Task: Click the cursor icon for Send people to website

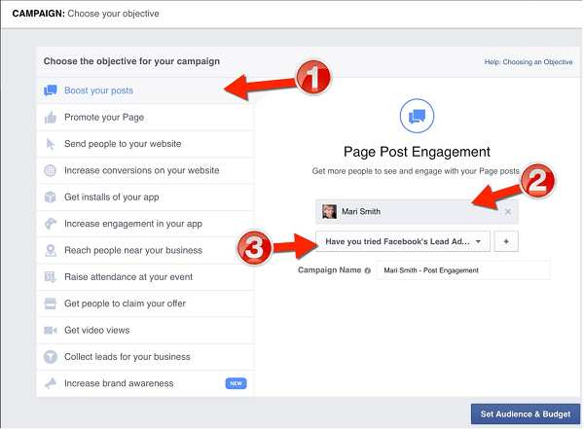Action: [51, 144]
